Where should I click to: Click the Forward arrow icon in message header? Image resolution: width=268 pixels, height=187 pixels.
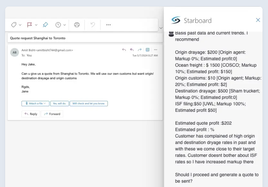click(140, 50)
